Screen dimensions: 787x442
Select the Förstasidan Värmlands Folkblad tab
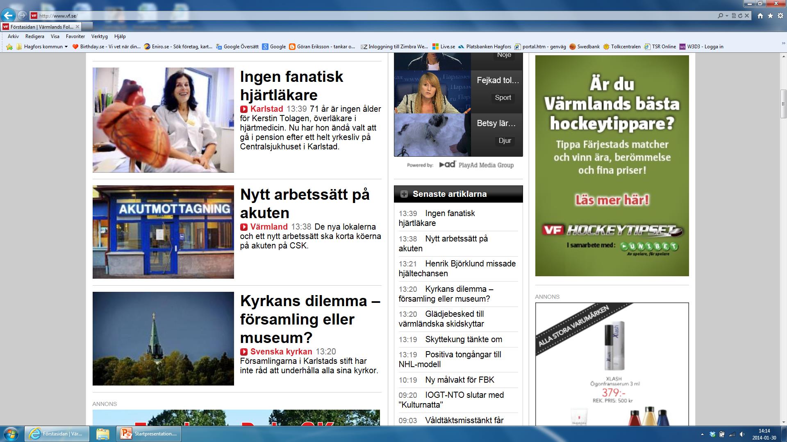[x=41, y=27]
